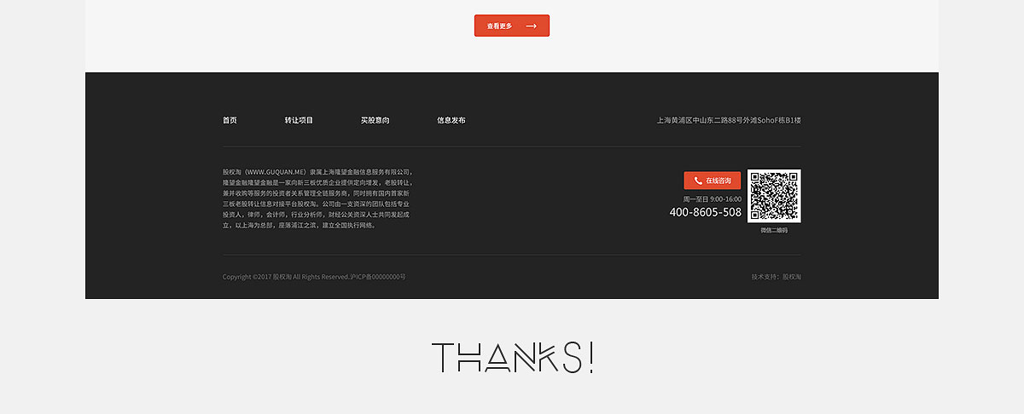1024x414 pixels.
Task: Click the arrow icon in 查看更多 button
Action: pos(531,26)
